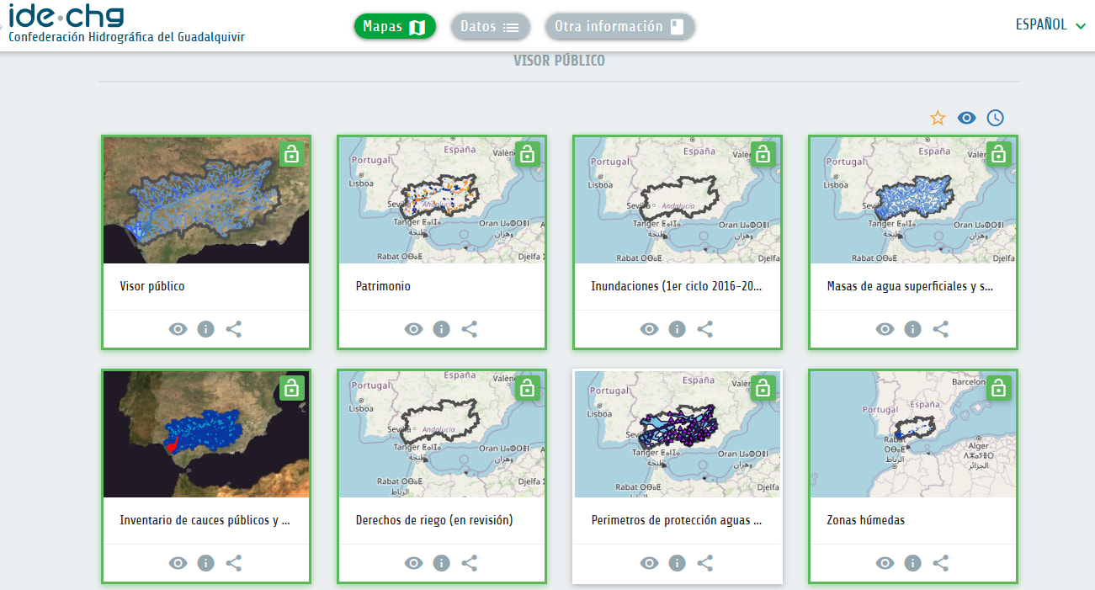The height and width of the screenshot is (590, 1095).
Task: View the Visor público map via eye icon
Action: click(x=178, y=329)
